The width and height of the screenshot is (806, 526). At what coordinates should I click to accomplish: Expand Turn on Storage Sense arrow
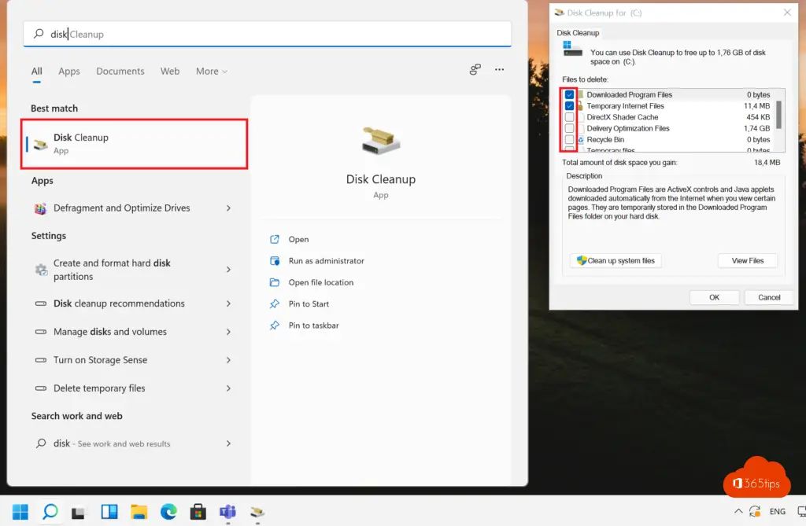click(x=228, y=360)
